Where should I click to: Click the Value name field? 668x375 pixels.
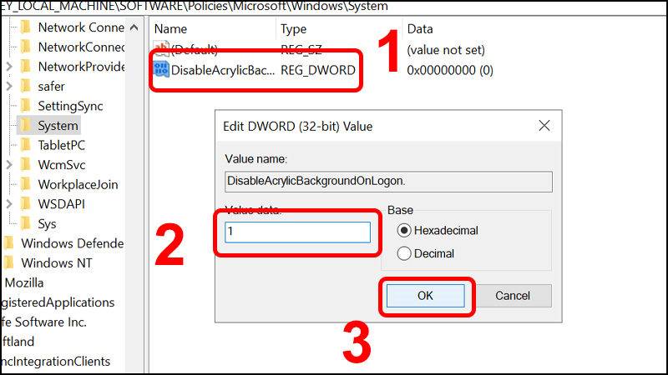click(x=388, y=182)
